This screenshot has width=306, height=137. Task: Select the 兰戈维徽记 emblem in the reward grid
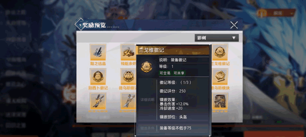coord(220,52)
